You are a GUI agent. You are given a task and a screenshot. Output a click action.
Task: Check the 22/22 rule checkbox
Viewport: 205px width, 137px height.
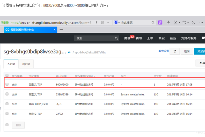pyautogui.click(x=7, y=113)
